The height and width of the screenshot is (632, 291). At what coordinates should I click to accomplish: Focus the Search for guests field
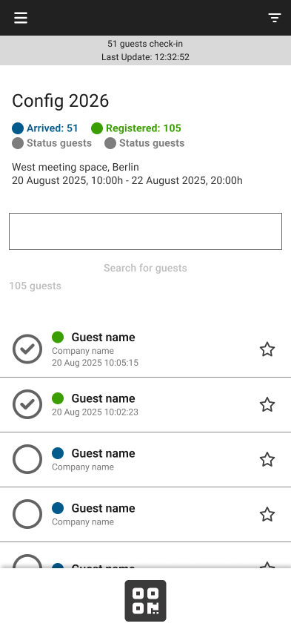[x=145, y=231]
